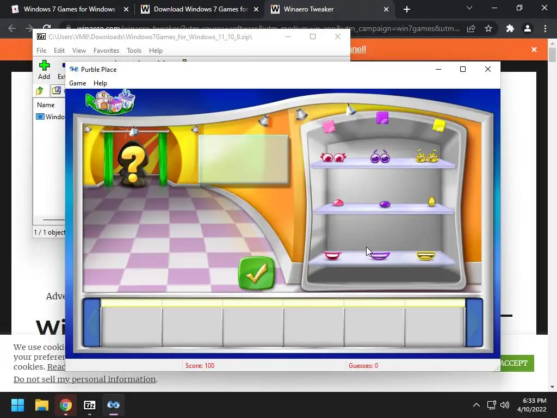Screen dimensions: 557x418
Task: Open the Chrome extensions puzzle icon
Action: pyautogui.click(x=510, y=28)
